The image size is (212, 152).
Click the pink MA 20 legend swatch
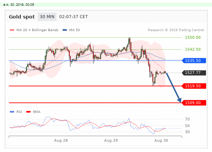(x=12, y=30)
